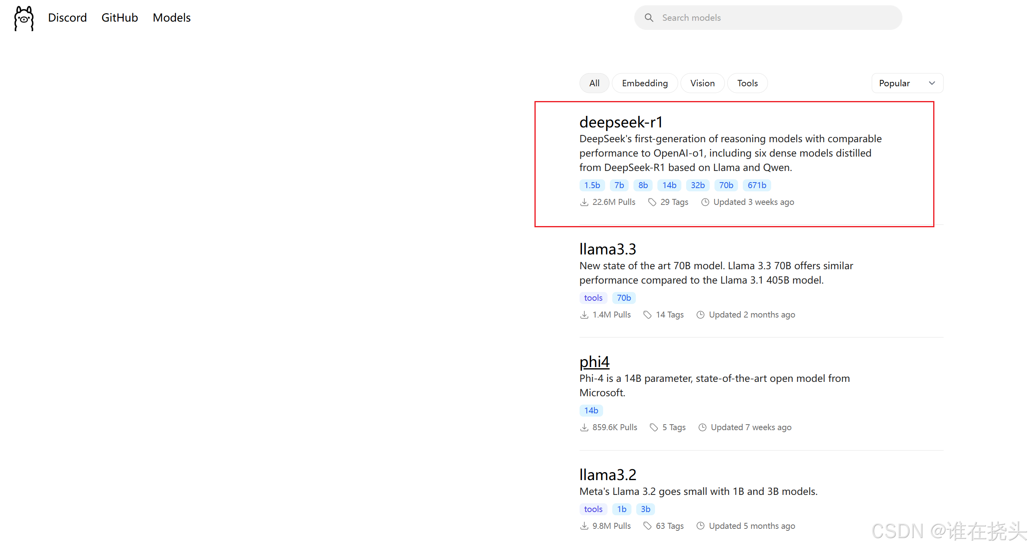Image resolution: width=1029 pixels, height=548 pixels.
Task: Click the tag icon beside 29 Tags
Action: click(x=652, y=202)
